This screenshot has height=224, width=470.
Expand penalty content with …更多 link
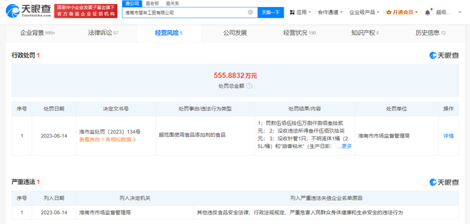[344, 146]
